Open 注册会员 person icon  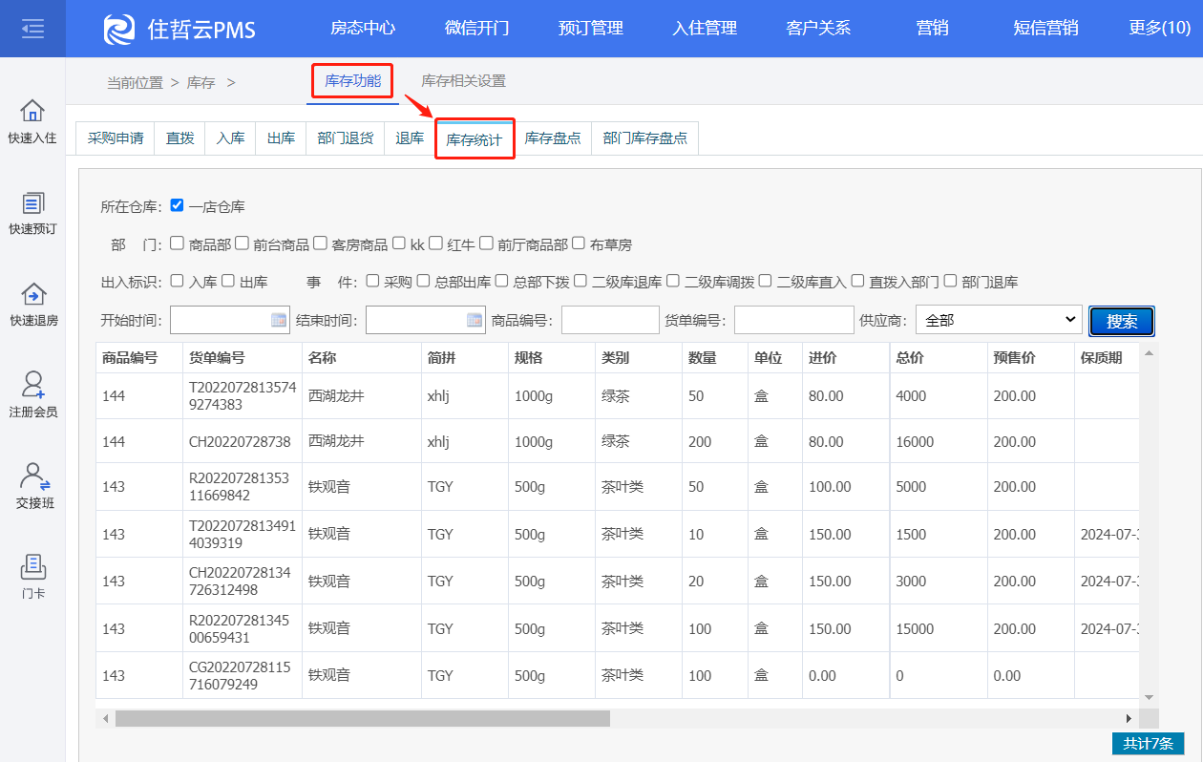pyautogui.click(x=32, y=384)
